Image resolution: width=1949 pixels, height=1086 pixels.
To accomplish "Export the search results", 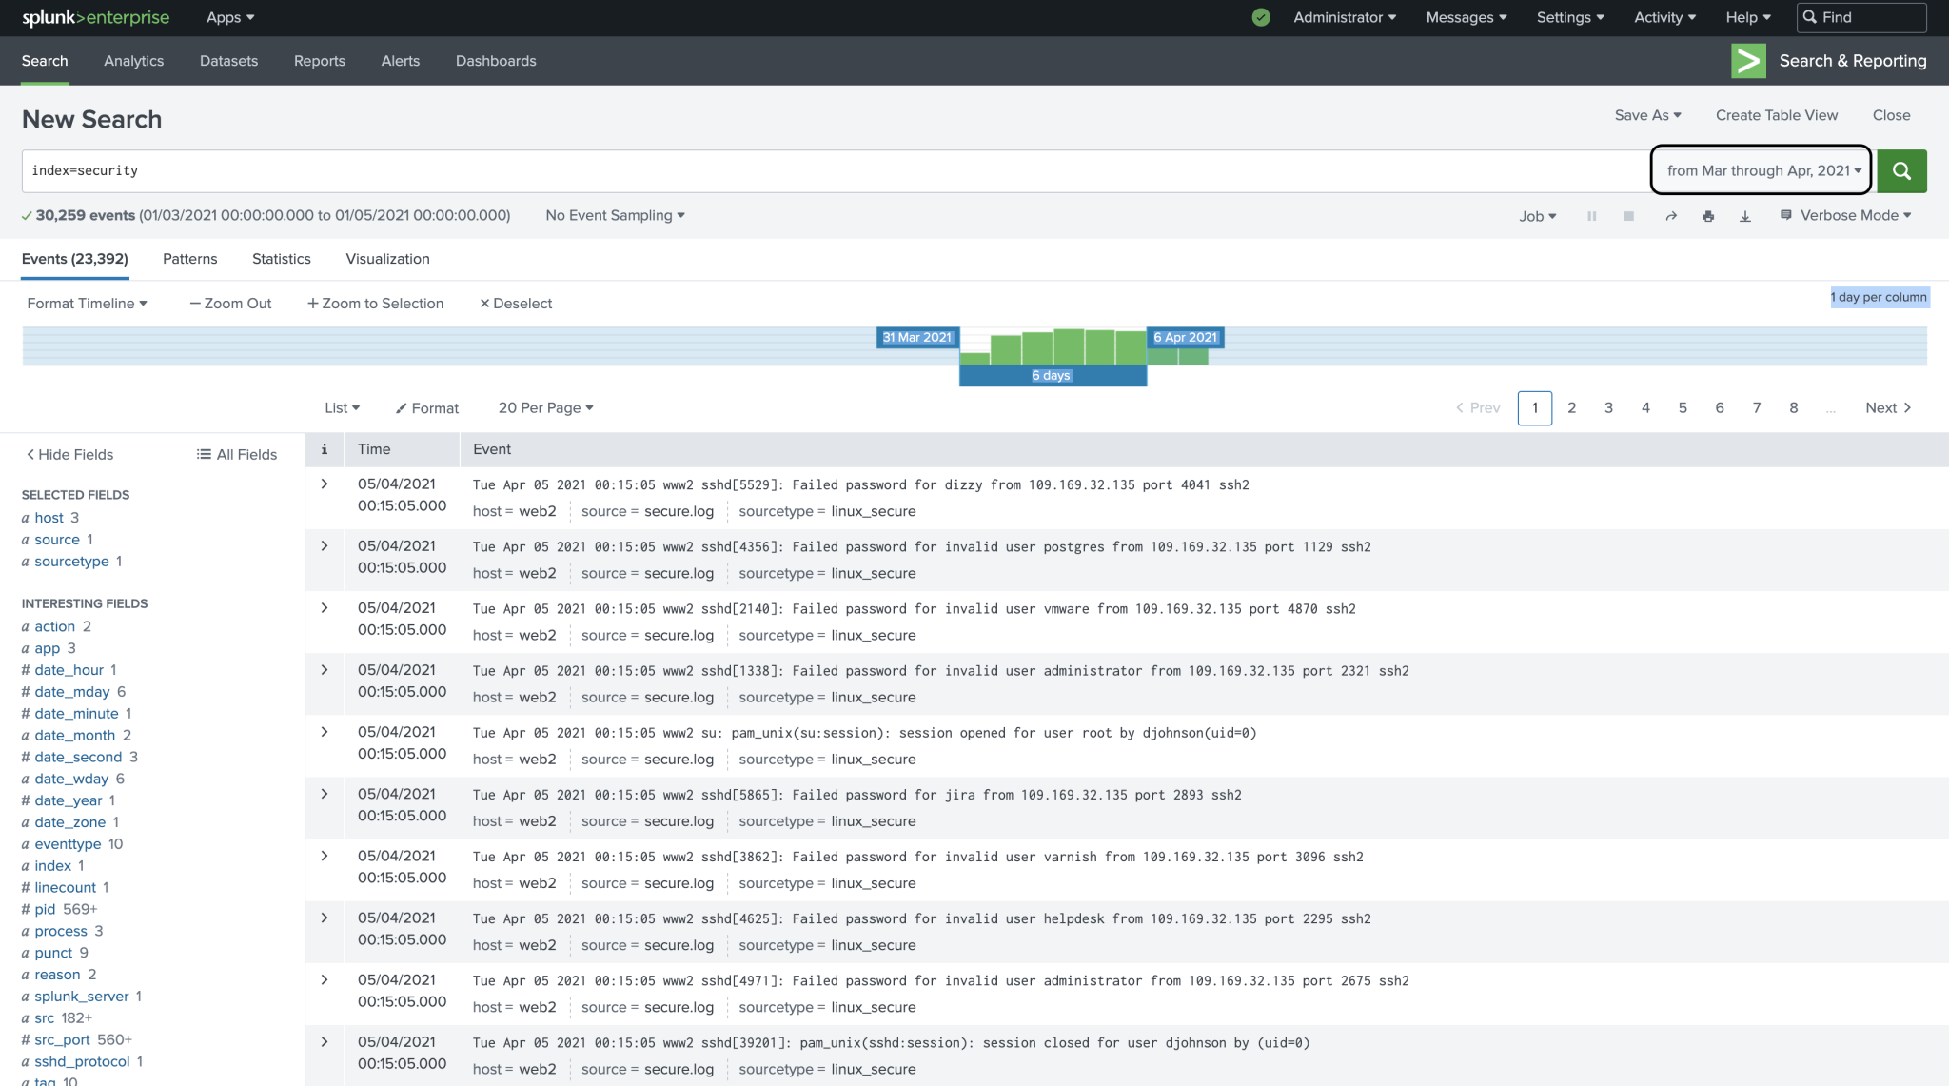I will click(x=1745, y=216).
